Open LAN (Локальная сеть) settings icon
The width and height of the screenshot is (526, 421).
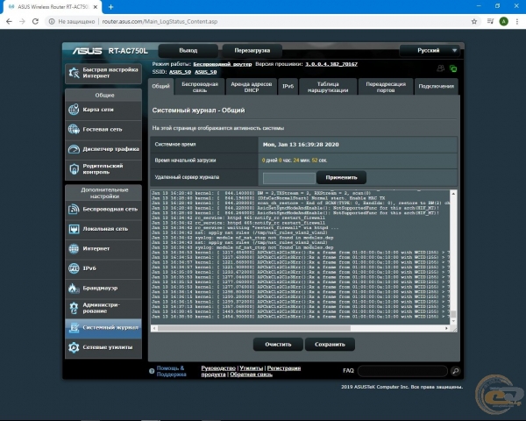[x=74, y=229]
